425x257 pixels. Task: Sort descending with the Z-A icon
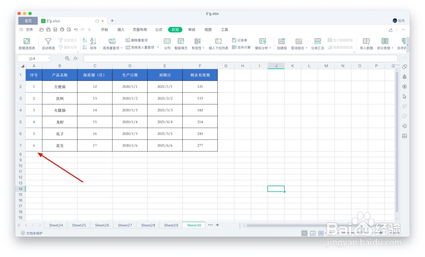coord(85,47)
